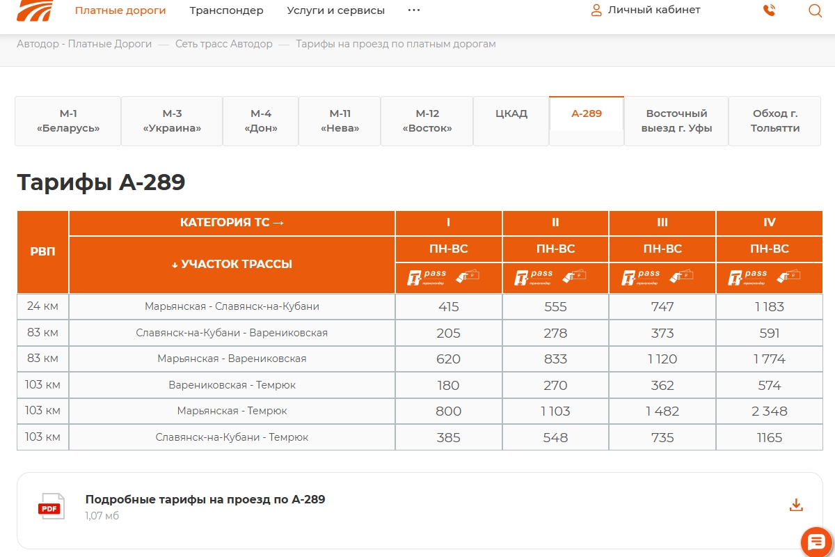Image resolution: width=835 pixels, height=557 pixels.
Task: Click T-pass icon under category IV
Action: click(747, 277)
